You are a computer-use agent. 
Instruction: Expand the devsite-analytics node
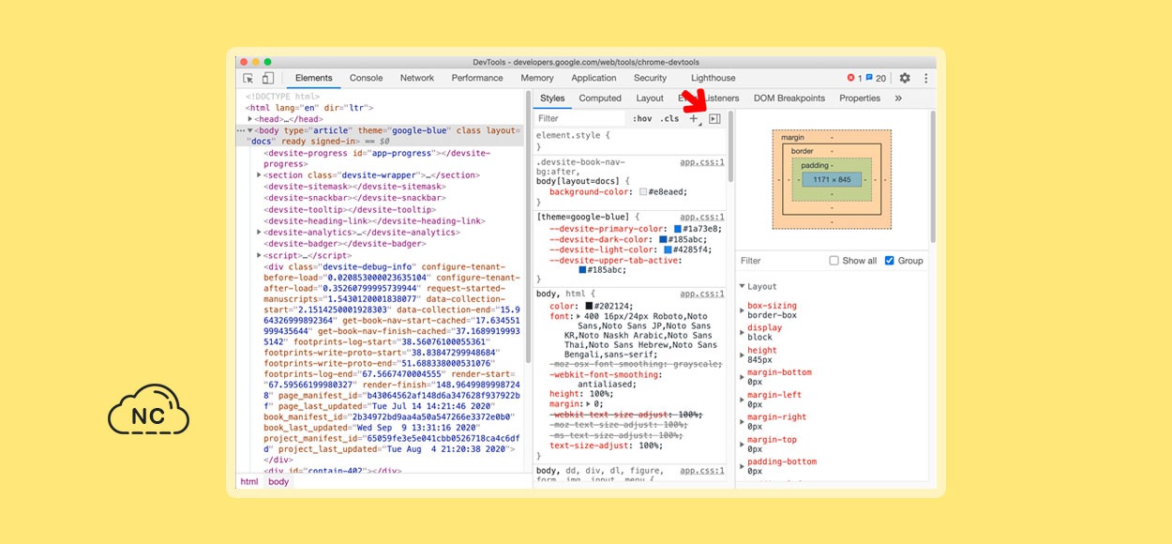[x=259, y=233]
